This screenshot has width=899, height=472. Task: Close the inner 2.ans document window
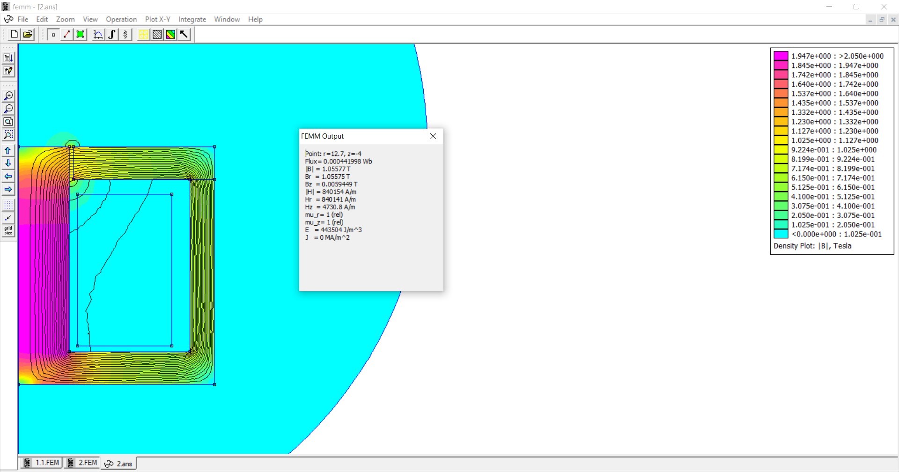click(893, 20)
